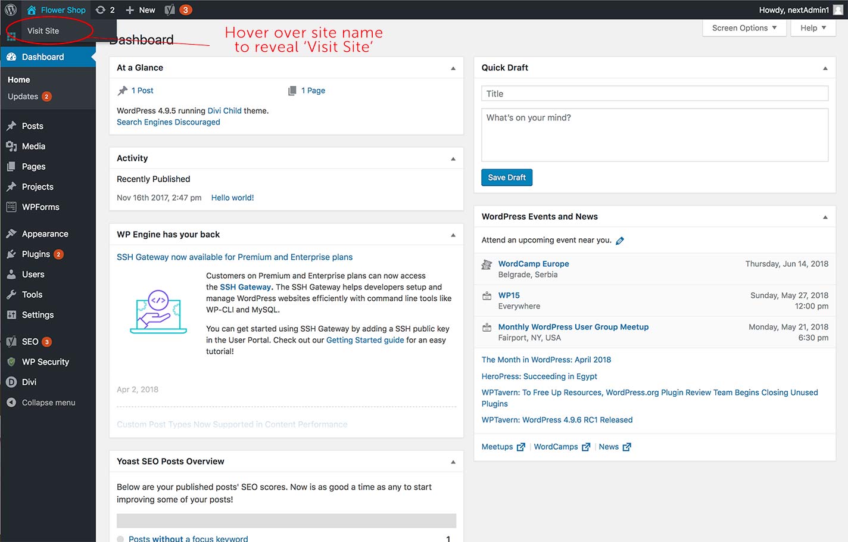The height and width of the screenshot is (542, 848).
Task: Open the Meetups external link
Action: (503, 447)
